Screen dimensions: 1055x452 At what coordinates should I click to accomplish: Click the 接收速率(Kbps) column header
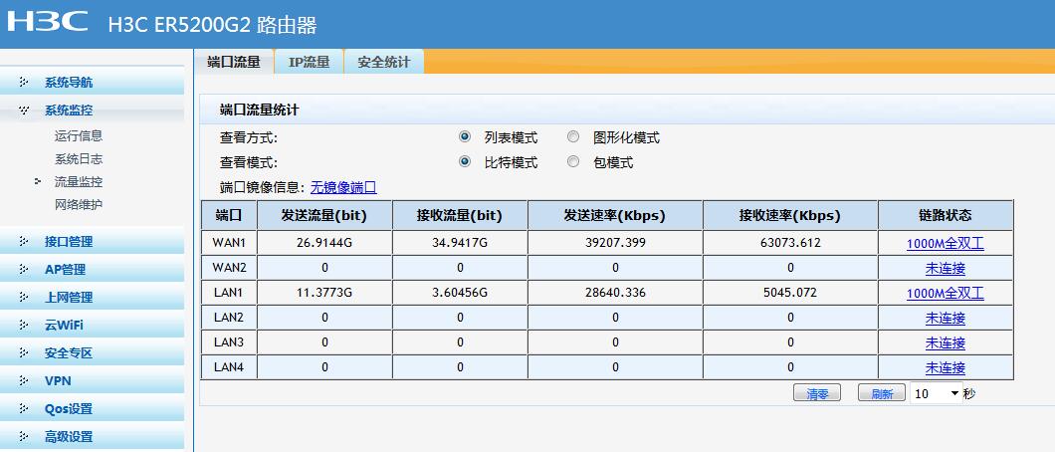click(790, 215)
